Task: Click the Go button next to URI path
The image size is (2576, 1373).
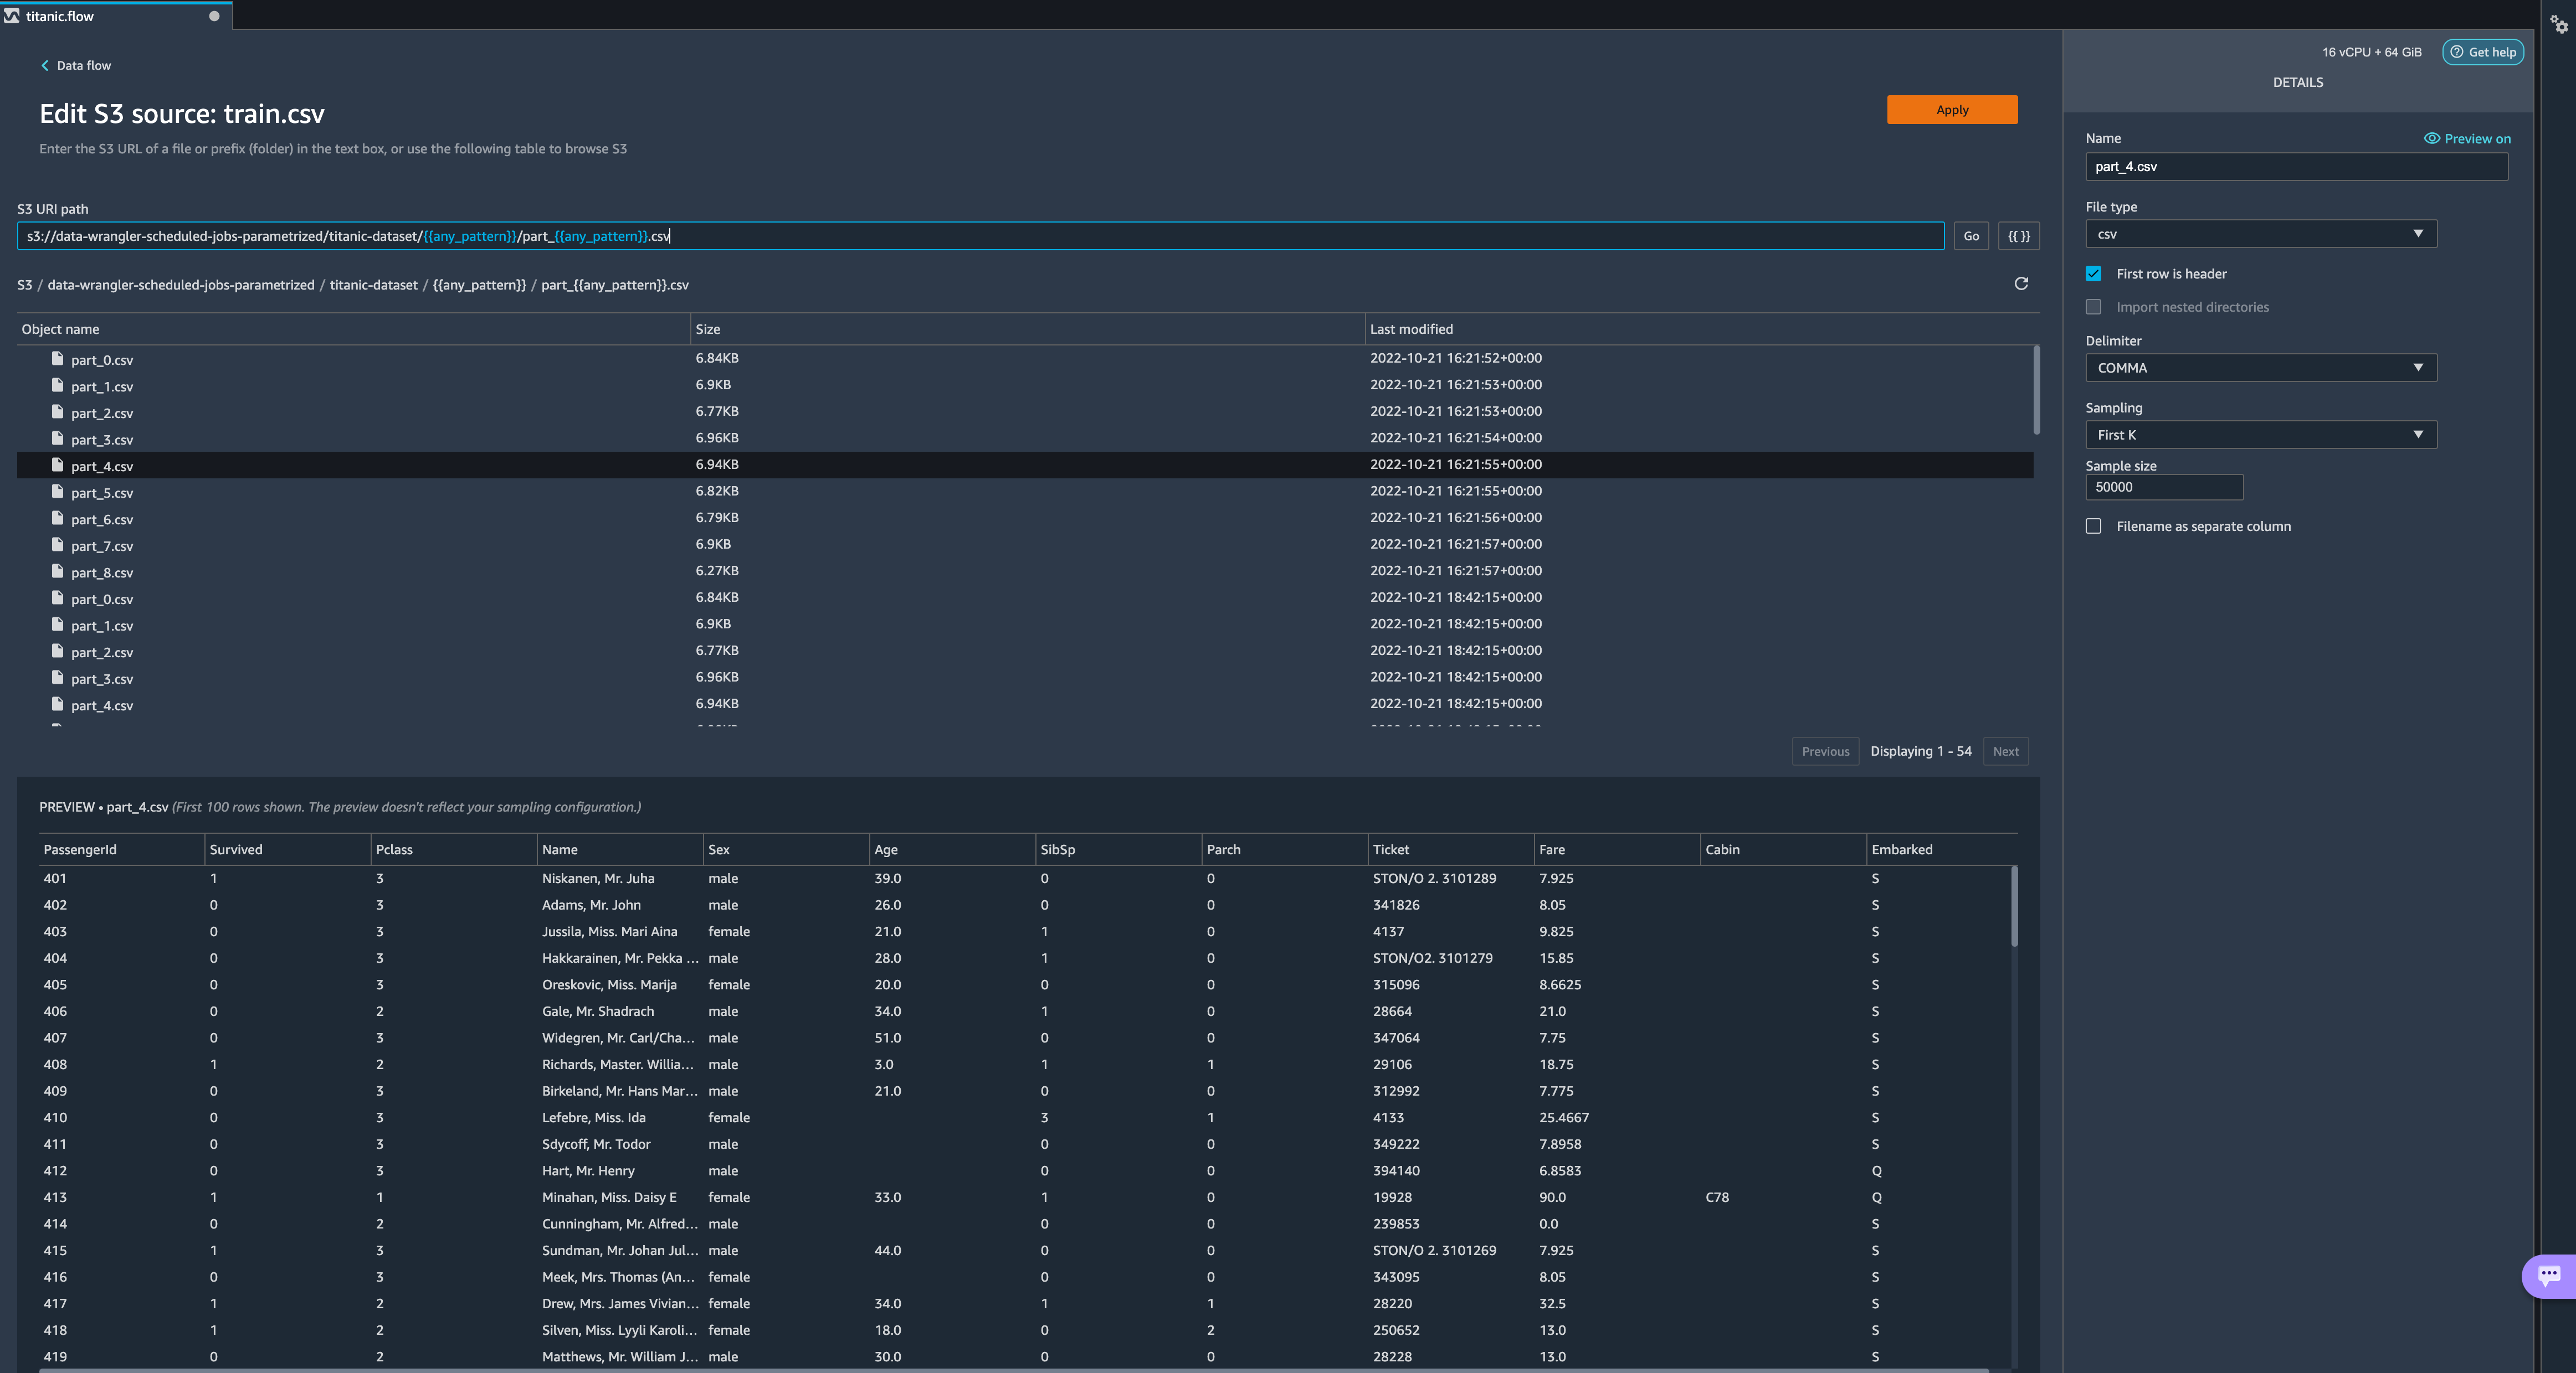Action: pyautogui.click(x=1970, y=236)
